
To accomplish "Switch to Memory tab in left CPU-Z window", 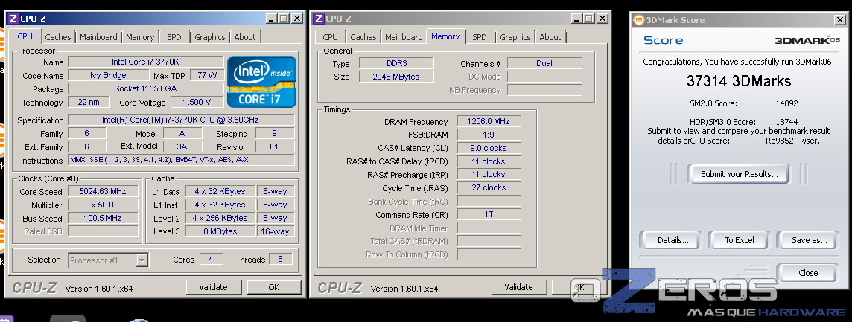I will (x=140, y=37).
